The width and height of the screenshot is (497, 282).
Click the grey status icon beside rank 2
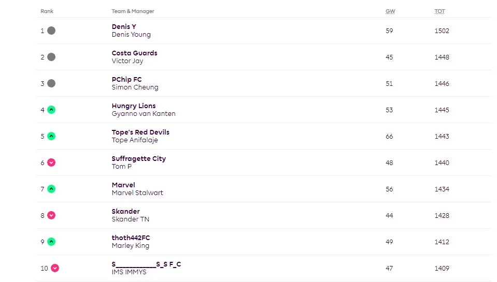click(x=51, y=57)
